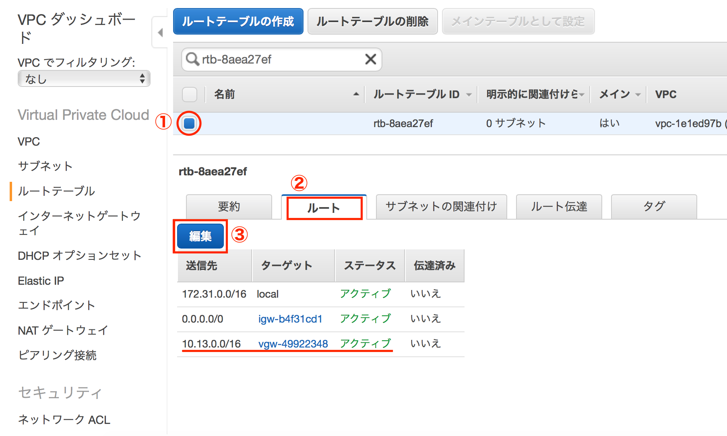Click the ルートテーブルの削除 button
The height and width of the screenshot is (436, 727).
tap(372, 21)
